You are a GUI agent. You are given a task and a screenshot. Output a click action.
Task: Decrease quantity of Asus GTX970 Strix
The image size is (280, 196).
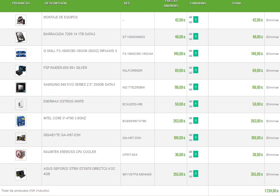[190, 176]
